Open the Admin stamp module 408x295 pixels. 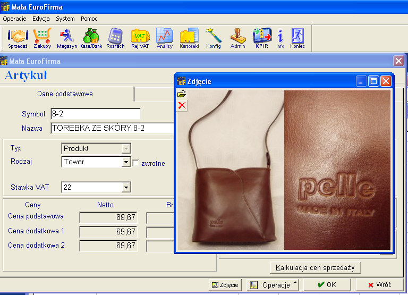[237, 38]
